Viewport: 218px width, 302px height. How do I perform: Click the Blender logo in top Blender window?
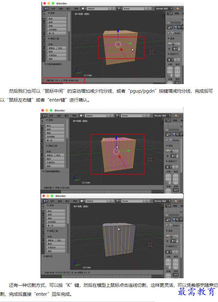point(177,9)
